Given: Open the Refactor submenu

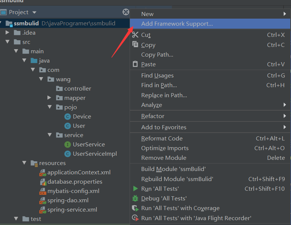Looking at the screenshot, I should [x=153, y=116].
